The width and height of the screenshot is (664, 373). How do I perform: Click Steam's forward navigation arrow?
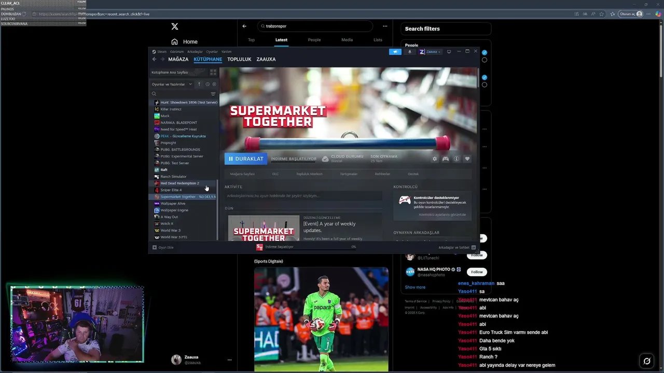point(162,59)
